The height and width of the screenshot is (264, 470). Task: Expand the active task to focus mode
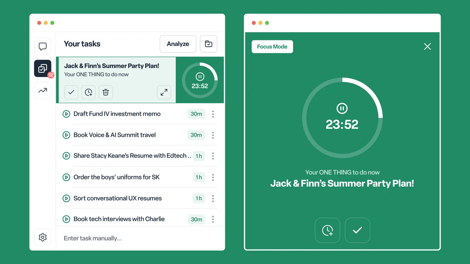[164, 92]
